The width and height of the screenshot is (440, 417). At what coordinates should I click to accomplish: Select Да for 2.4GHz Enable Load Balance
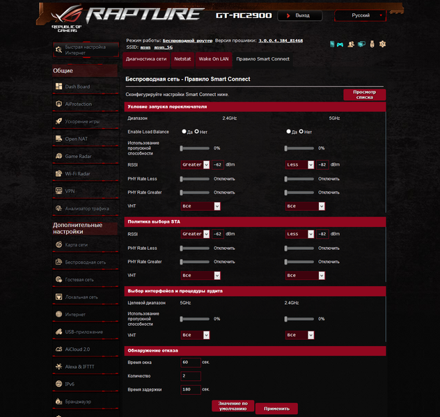point(184,132)
